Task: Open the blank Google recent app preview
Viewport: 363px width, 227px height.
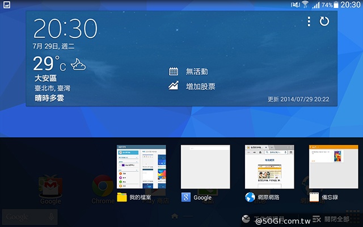Action: [x=205, y=166]
